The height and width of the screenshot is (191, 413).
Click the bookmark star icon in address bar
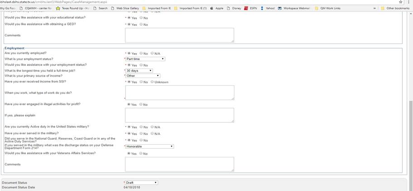(400, 2)
